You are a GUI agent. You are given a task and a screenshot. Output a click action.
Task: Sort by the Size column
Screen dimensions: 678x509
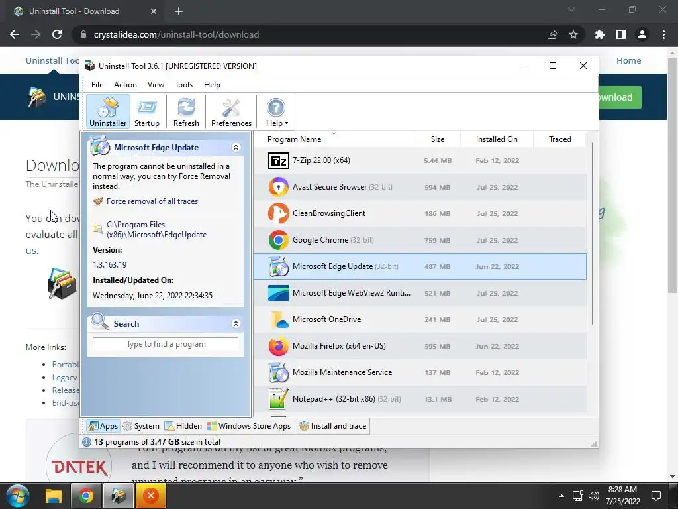pyautogui.click(x=437, y=139)
